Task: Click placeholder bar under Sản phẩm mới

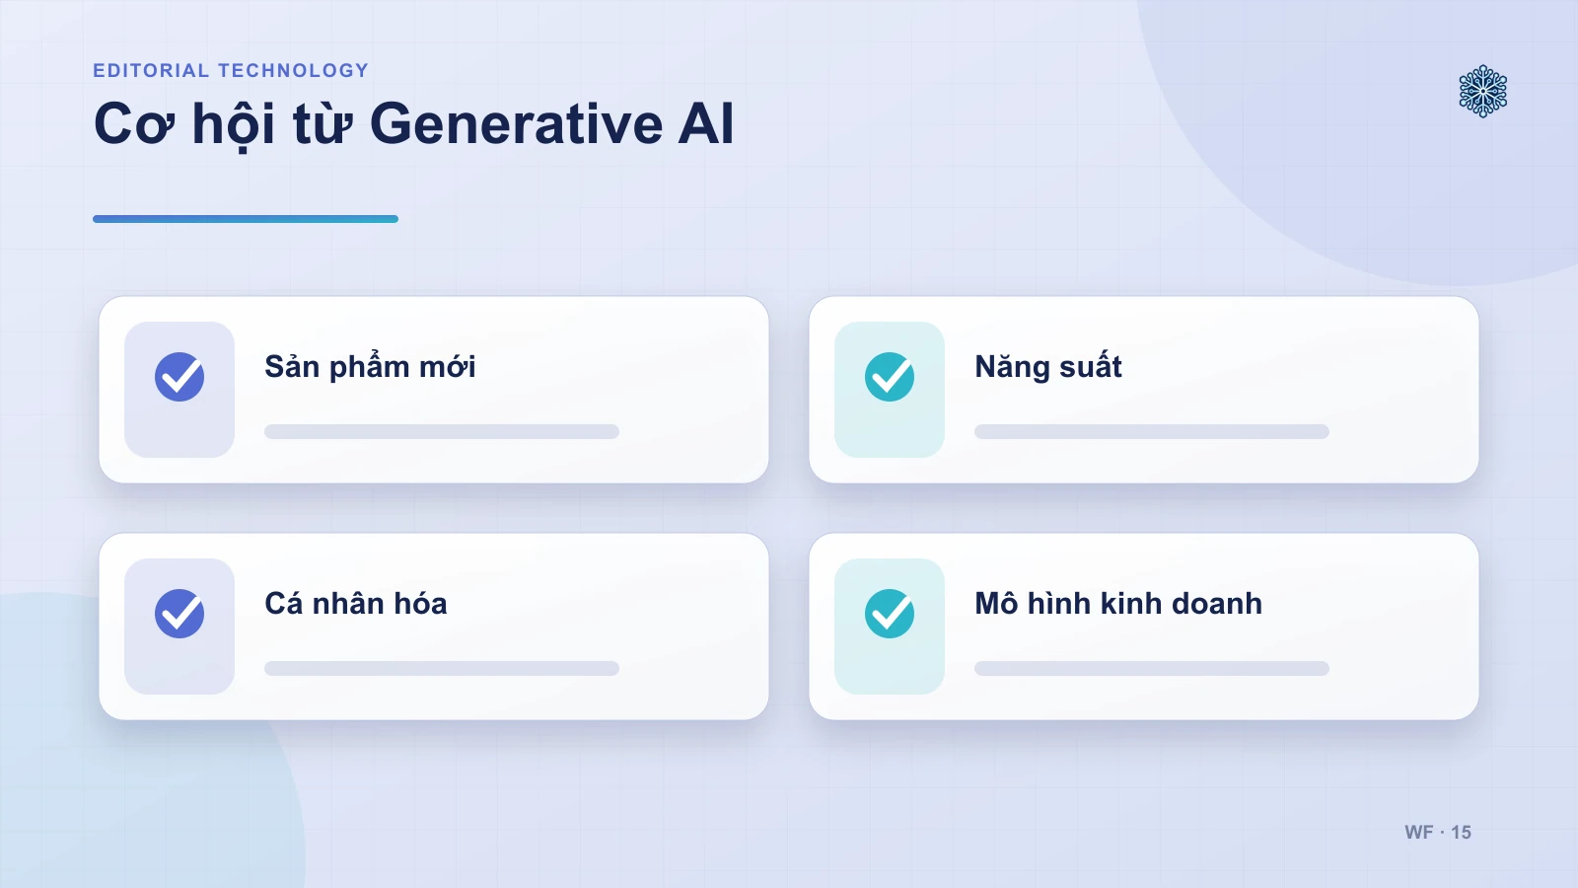Action: (442, 431)
